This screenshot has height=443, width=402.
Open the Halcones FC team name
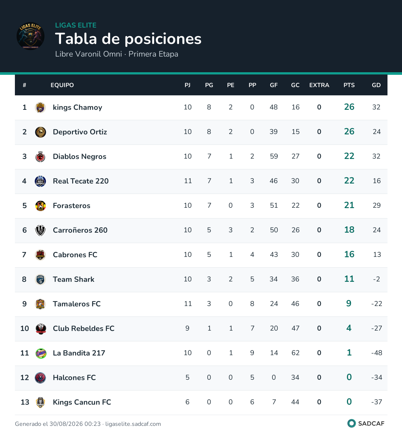pyautogui.click(x=74, y=377)
